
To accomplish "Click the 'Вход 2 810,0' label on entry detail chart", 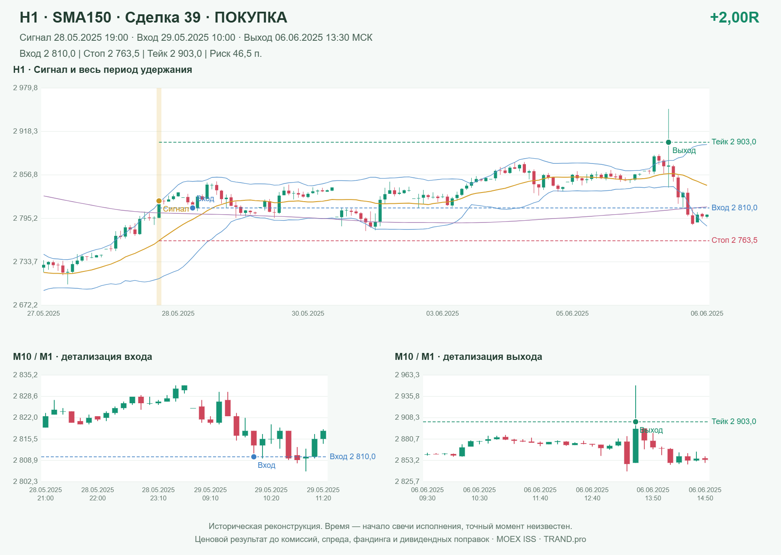I will (x=352, y=457).
